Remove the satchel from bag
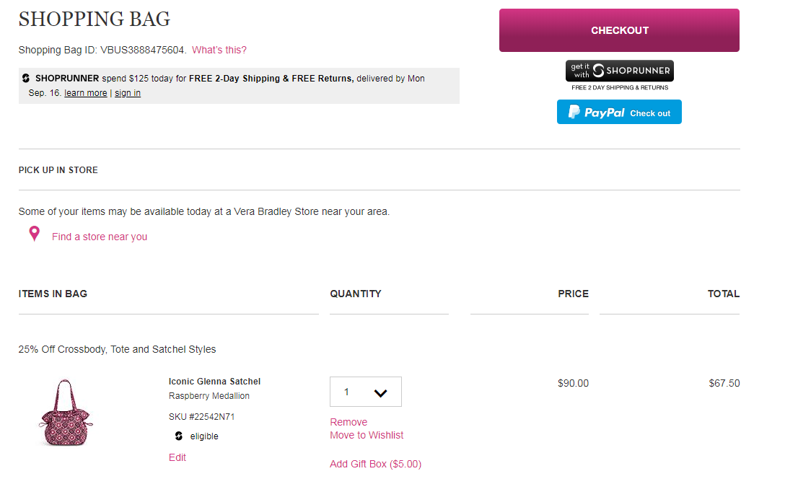The image size is (798, 497). coord(348,422)
